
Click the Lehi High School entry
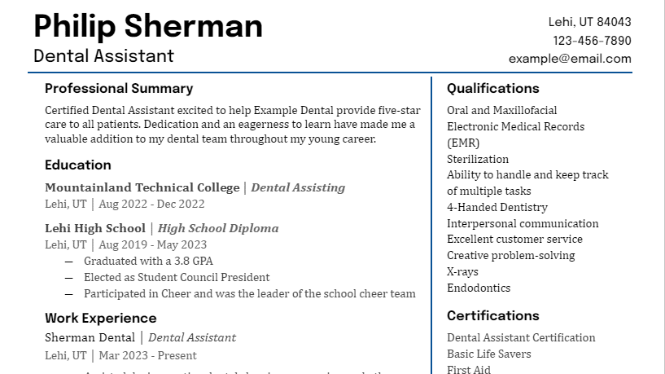(95, 228)
